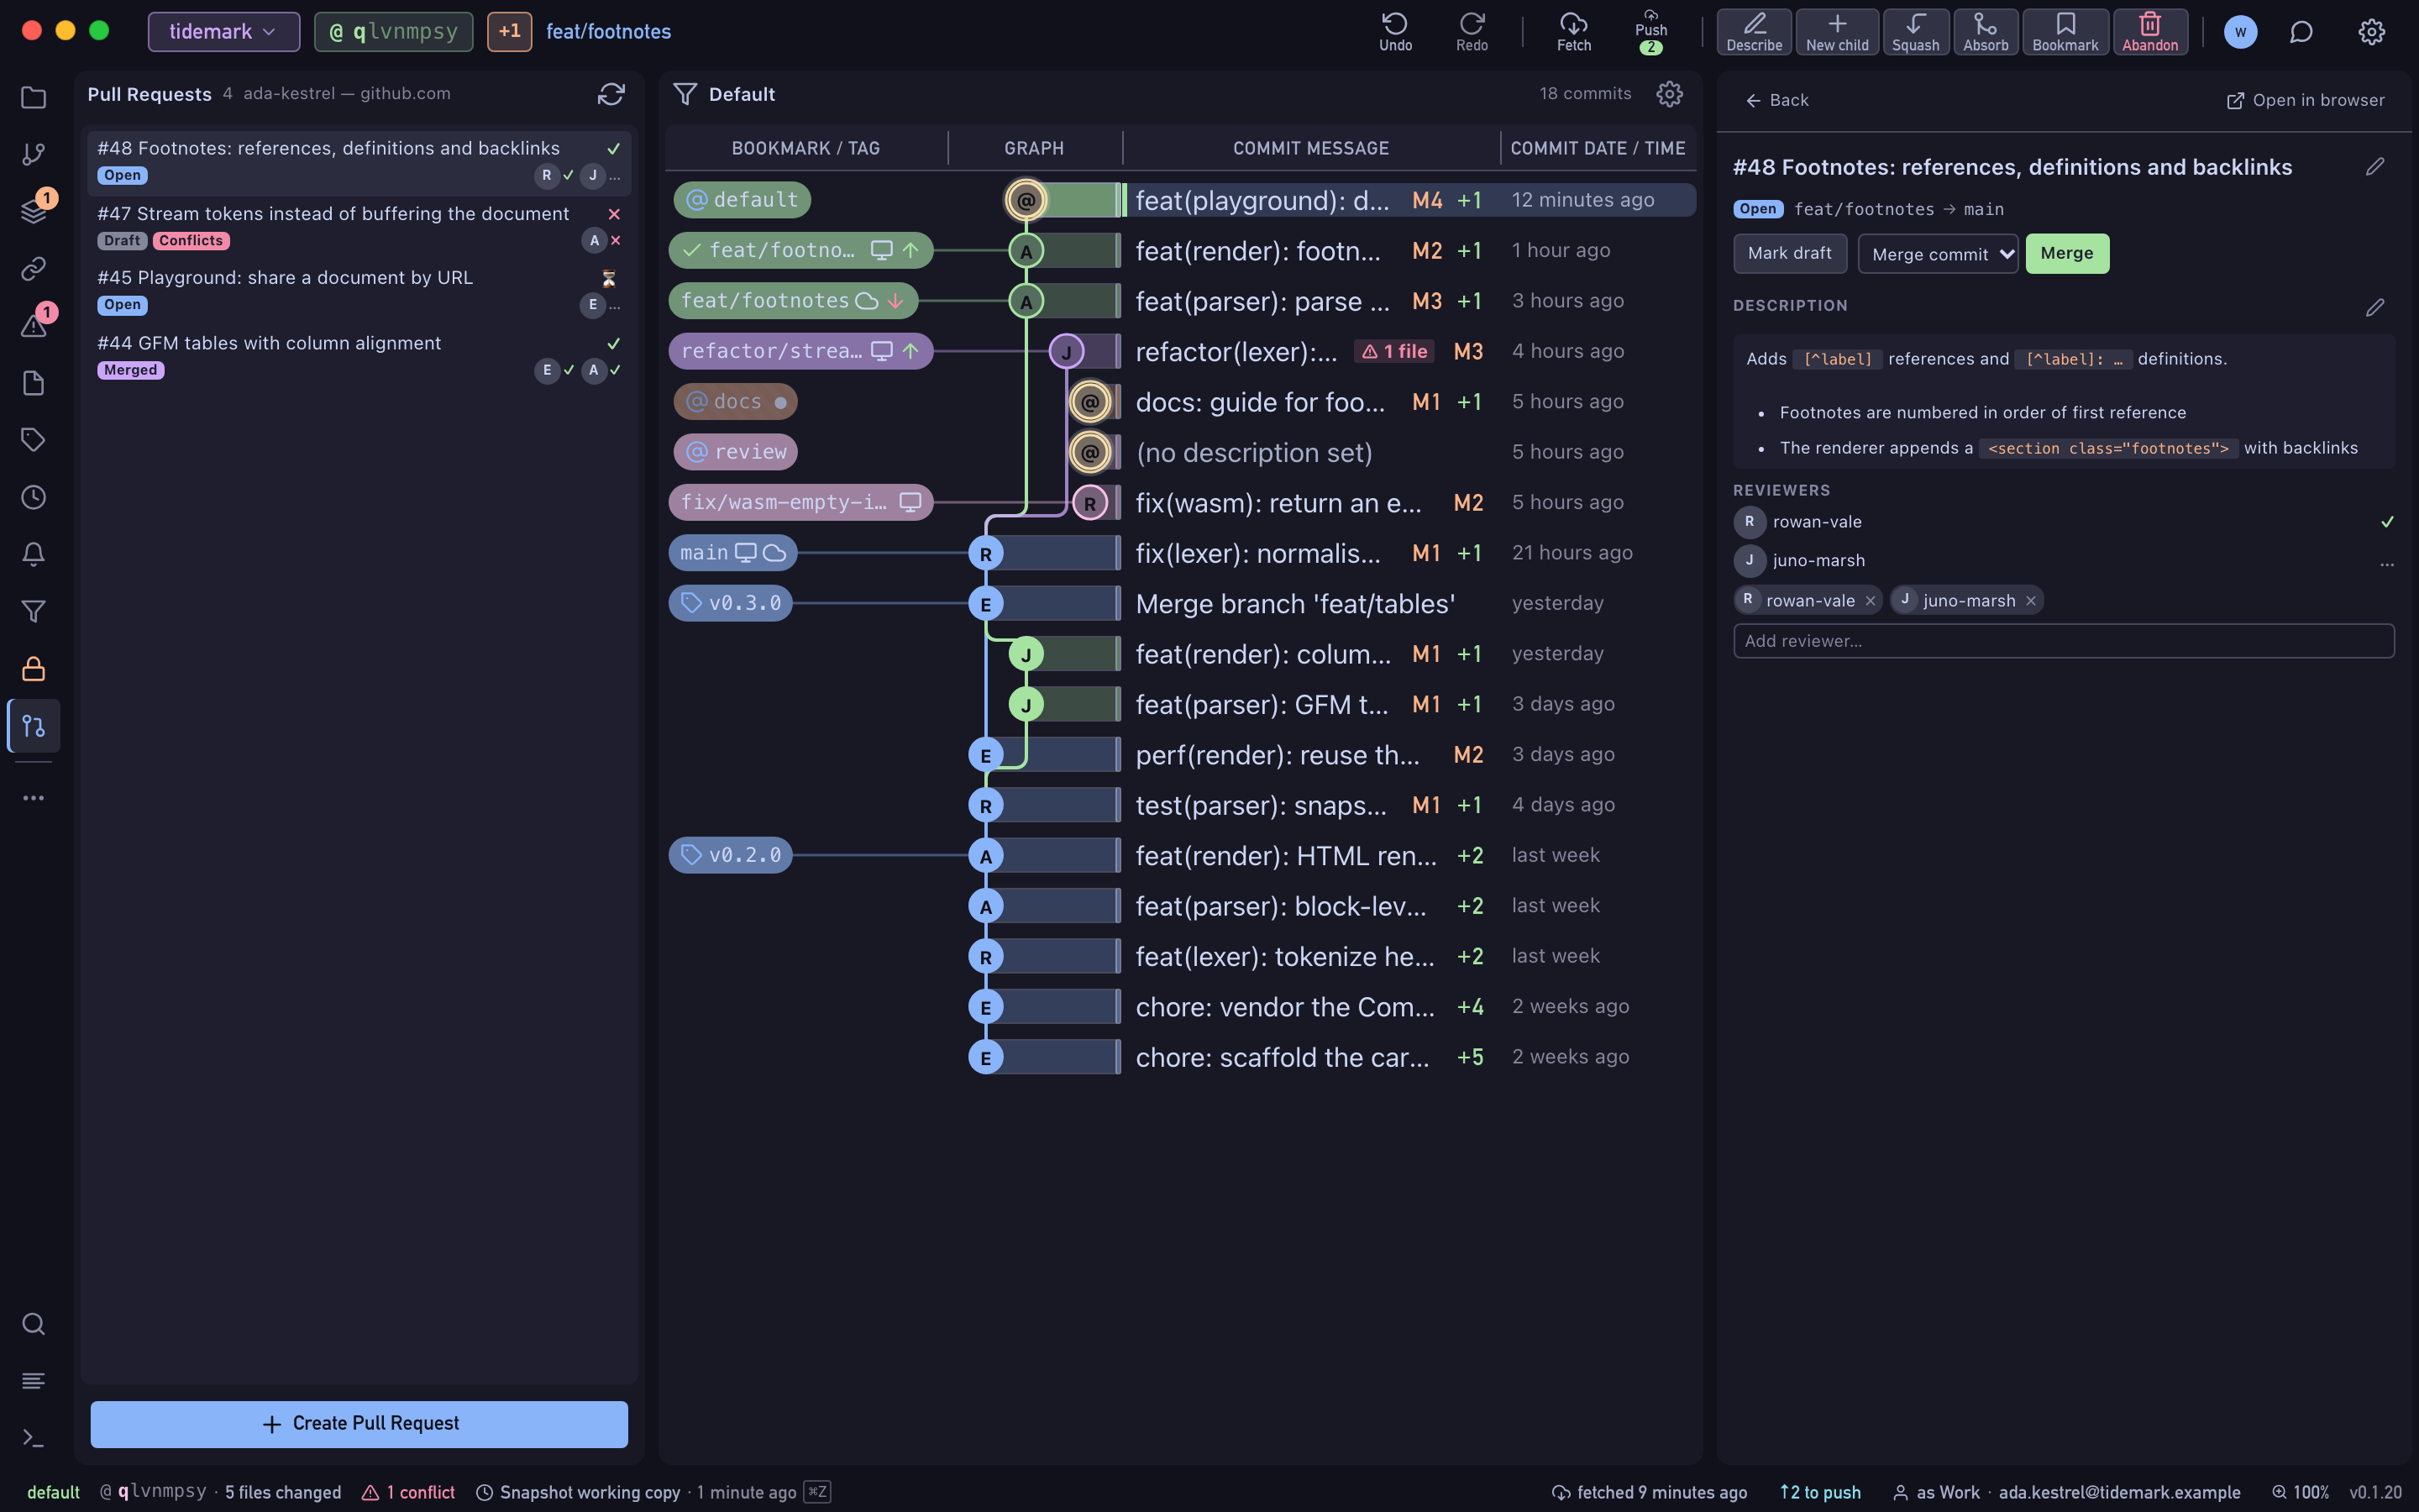Click the Merge button
Image resolution: width=2419 pixels, height=1512 pixels.
(x=2066, y=254)
